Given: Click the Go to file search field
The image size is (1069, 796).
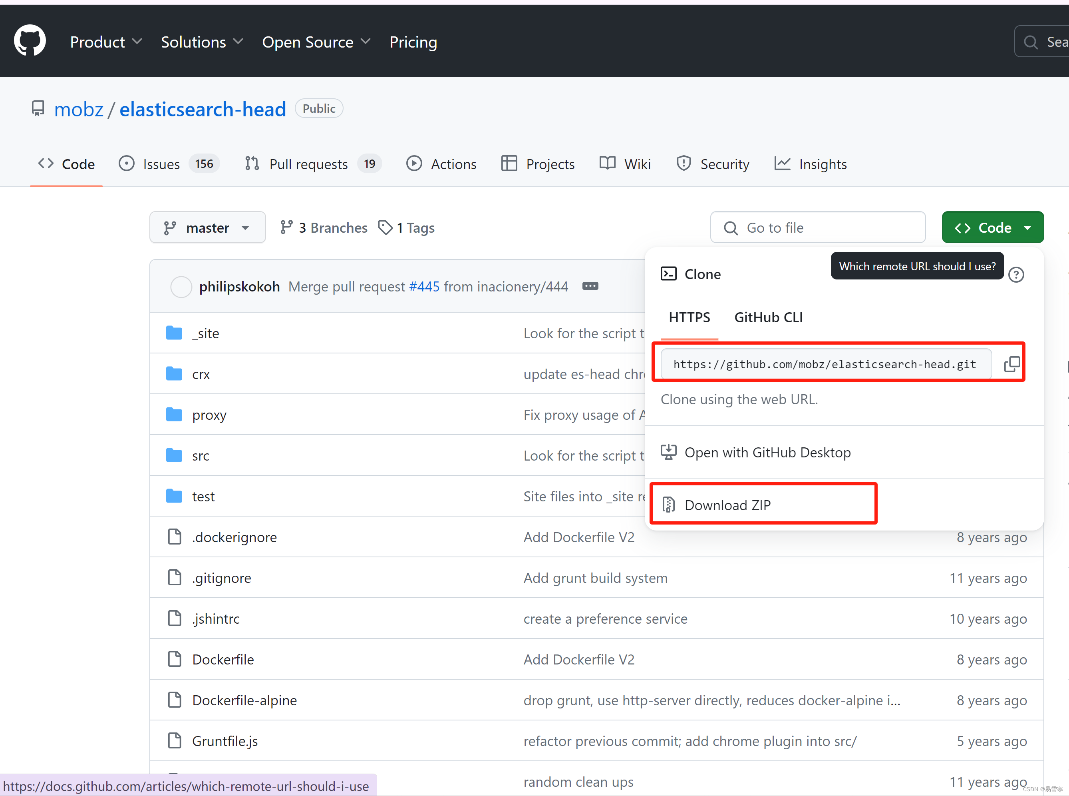Looking at the screenshot, I should 817,227.
